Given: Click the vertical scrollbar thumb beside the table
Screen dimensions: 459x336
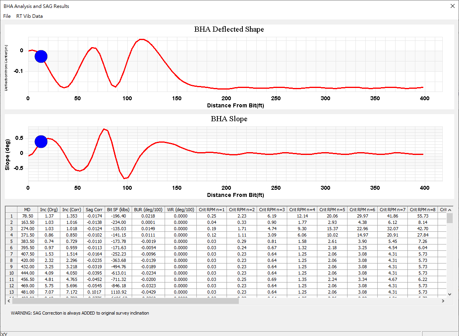Looking at the screenshot, I should click(x=449, y=218).
